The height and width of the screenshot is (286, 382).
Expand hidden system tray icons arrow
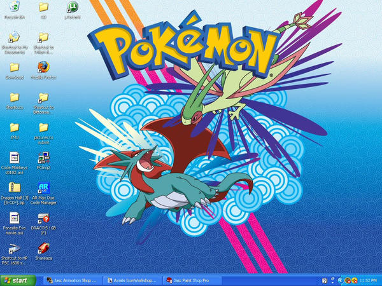[x=341, y=280]
